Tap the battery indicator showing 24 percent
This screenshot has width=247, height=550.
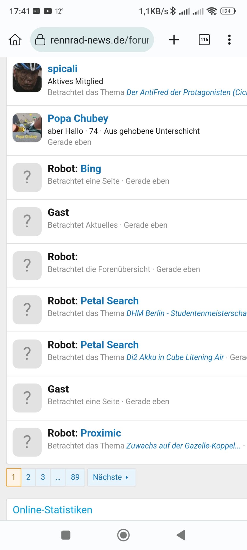click(227, 11)
